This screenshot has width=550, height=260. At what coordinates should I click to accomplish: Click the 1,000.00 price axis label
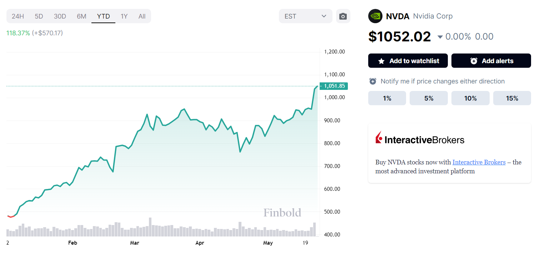334,97
